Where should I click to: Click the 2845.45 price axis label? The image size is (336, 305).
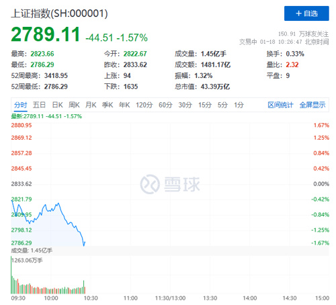(x=22, y=169)
